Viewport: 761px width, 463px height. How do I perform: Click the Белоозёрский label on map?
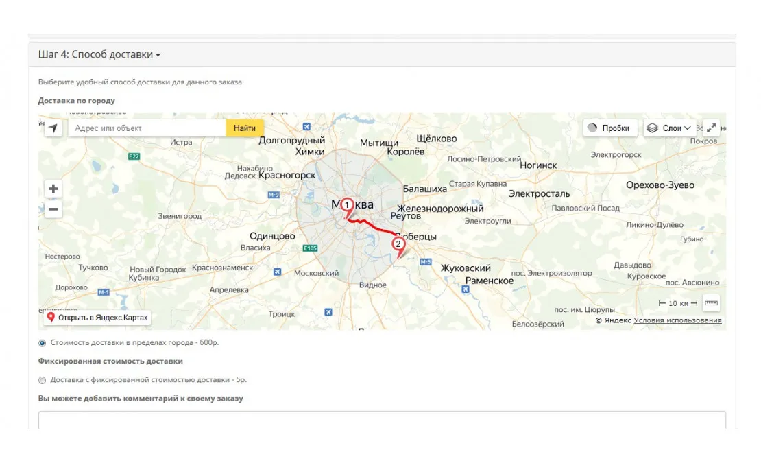tap(537, 324)
